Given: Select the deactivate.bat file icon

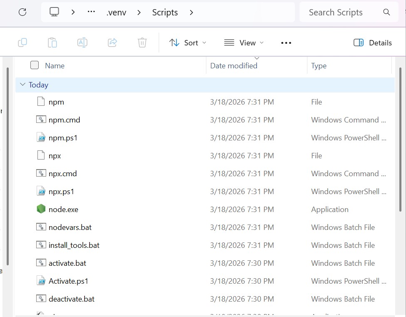Looking at the screenshot, I should click(x=41, y=298).
